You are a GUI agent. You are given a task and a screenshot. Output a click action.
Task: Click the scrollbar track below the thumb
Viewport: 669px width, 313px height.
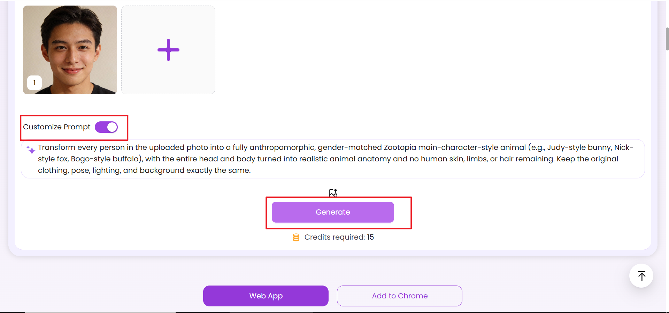pos(667,174)
